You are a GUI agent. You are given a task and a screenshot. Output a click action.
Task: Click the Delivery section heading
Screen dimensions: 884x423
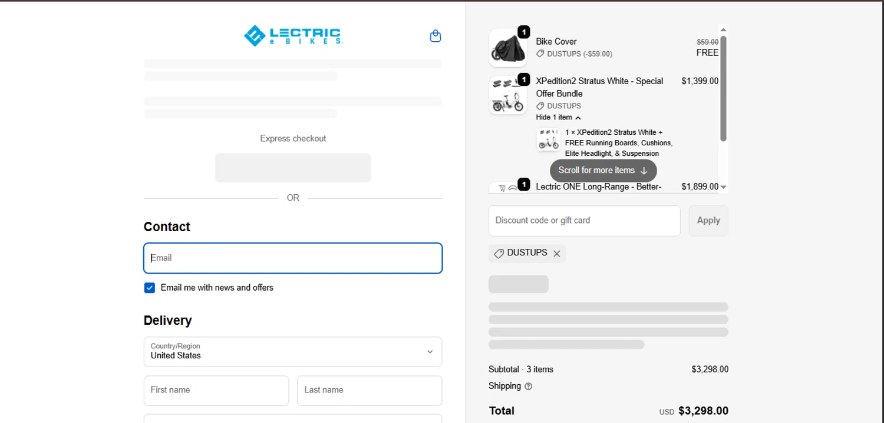tap(168, 321)
